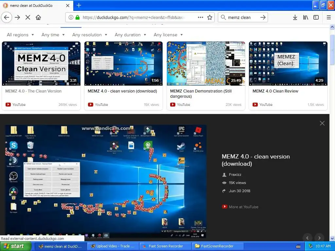Go to next video in detail panel

(319, 238)
